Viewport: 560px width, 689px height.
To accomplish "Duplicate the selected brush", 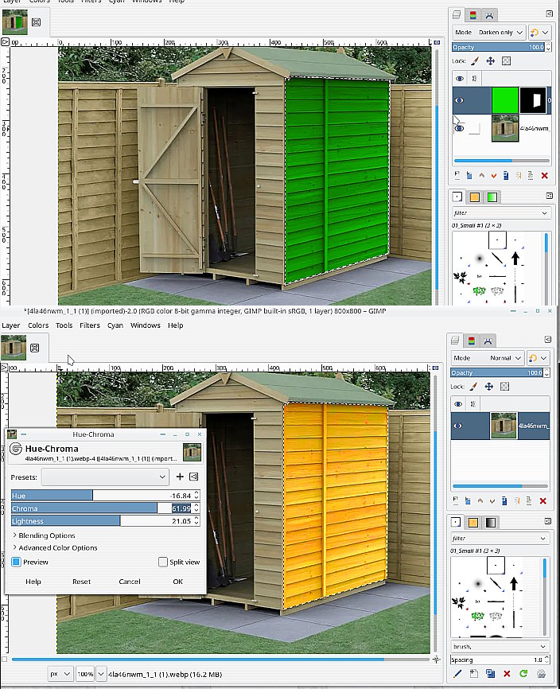I will click(491, 673).
